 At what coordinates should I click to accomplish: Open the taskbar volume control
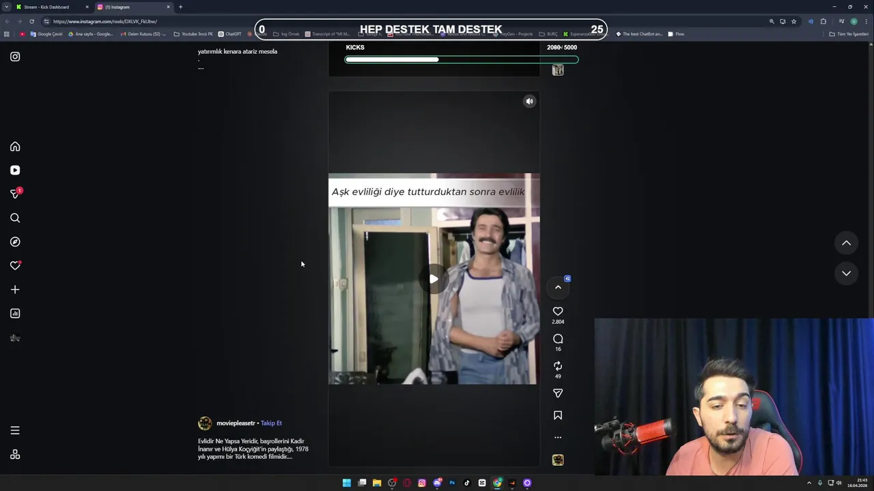click(839, 483)
